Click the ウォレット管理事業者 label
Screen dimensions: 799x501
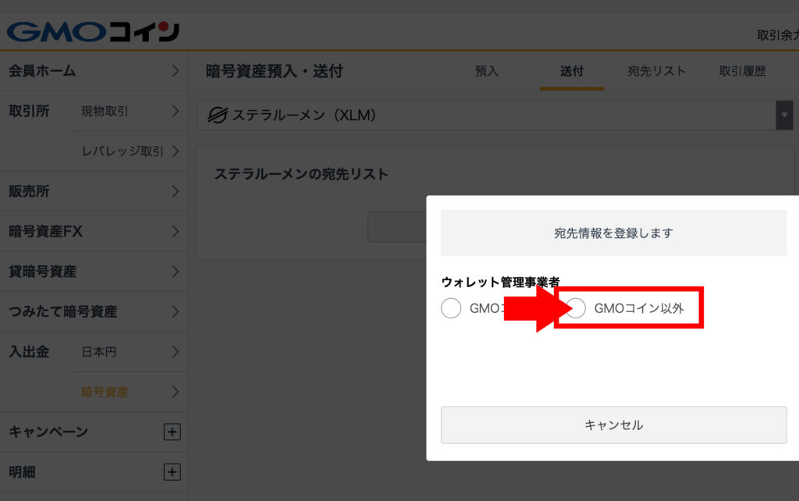(500, 282)
